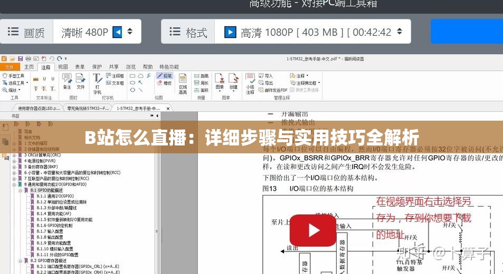Viewport: 503px width, 274px height.
Task: Select the cloud drawing shape
Action: 140,76
